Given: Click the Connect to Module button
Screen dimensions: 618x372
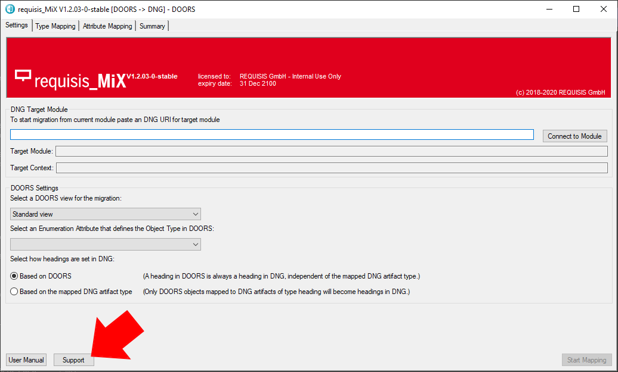Looking at the screenshot, I should point(574,136).
